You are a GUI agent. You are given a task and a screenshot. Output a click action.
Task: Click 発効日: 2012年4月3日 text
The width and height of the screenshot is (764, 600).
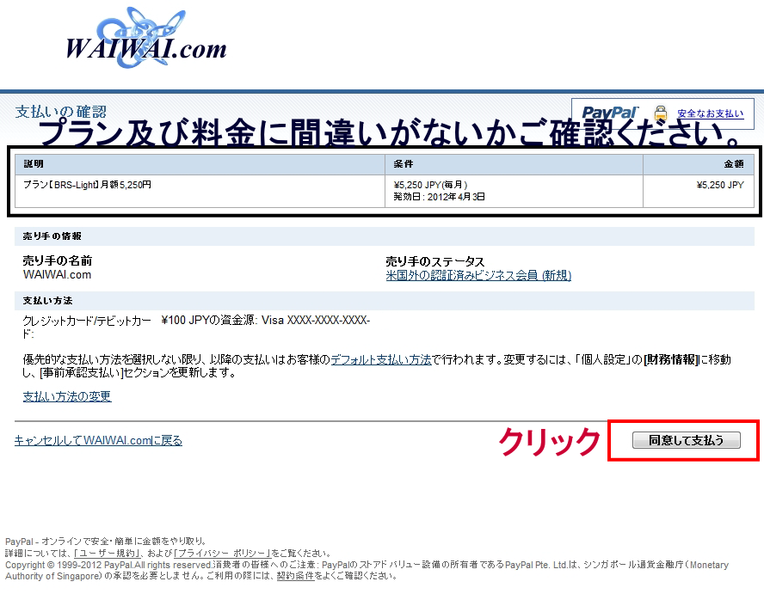pos(439,197)
